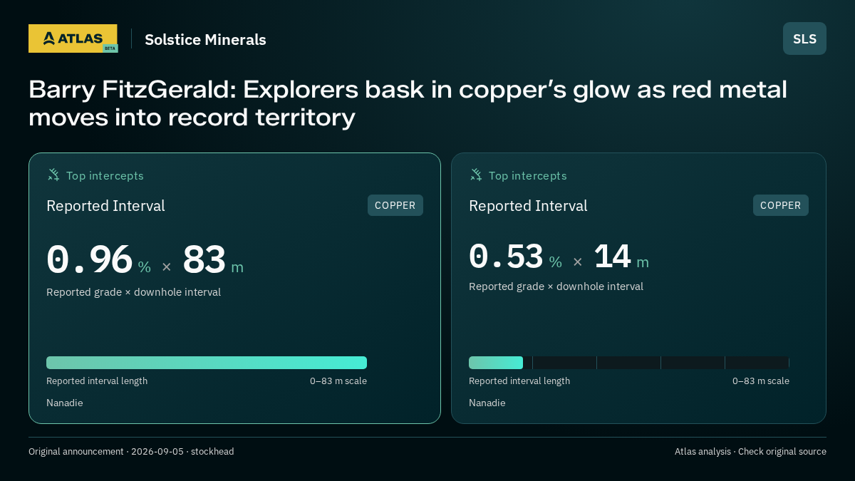Click the Barry FitzGerald article headline
Viewport: 855px width, 481px height.
pos(408,103)
